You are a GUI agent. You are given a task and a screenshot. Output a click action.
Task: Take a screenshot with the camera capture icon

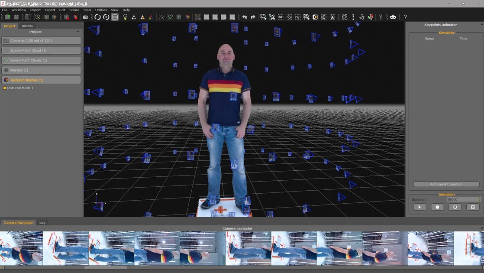pyautogui.click(x=85, y=17)
